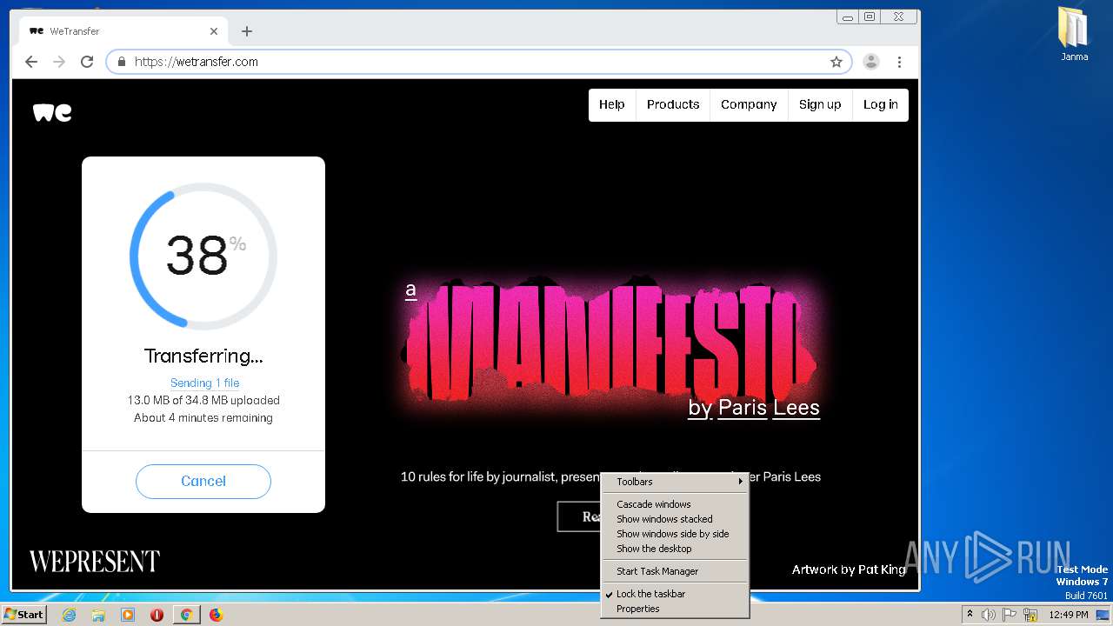Show hidden system tray icons
The width and height of the screenshot is (1113, 626).
click(x=970, y=615)
